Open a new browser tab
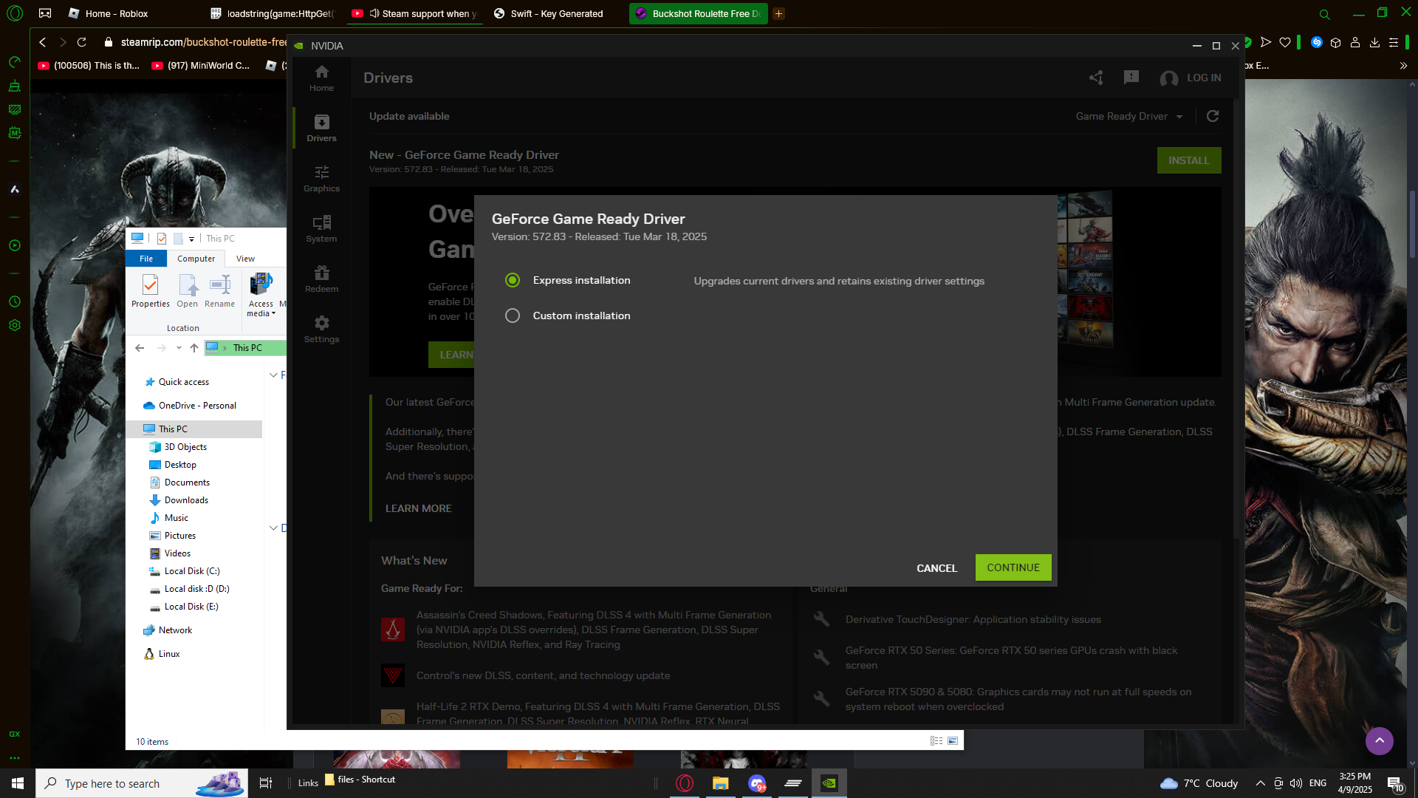 coord(778,13)
